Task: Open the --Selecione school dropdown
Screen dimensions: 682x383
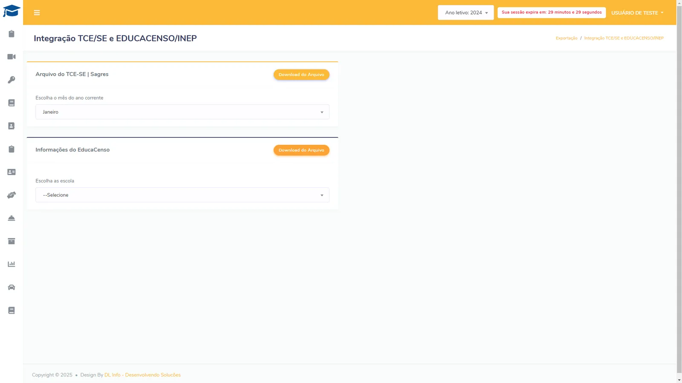Action: [182, 195]
